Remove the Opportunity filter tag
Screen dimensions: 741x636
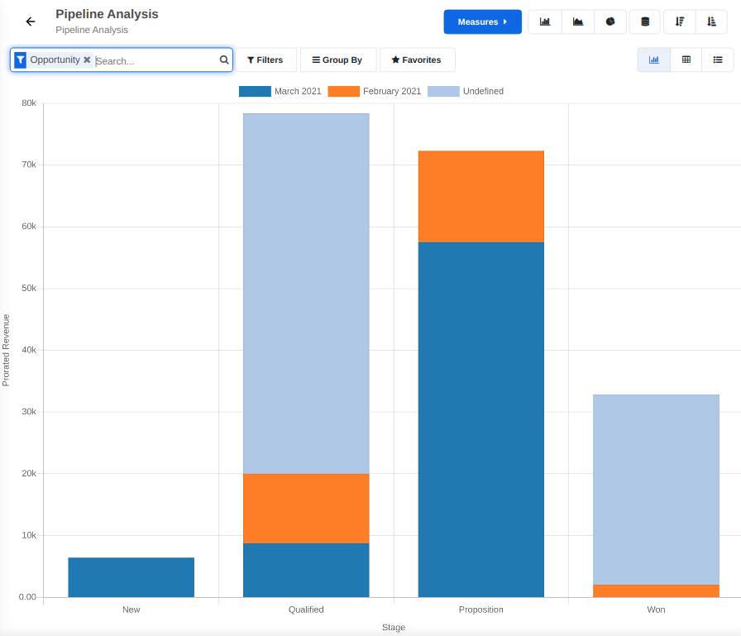click(x=87, y=60)
